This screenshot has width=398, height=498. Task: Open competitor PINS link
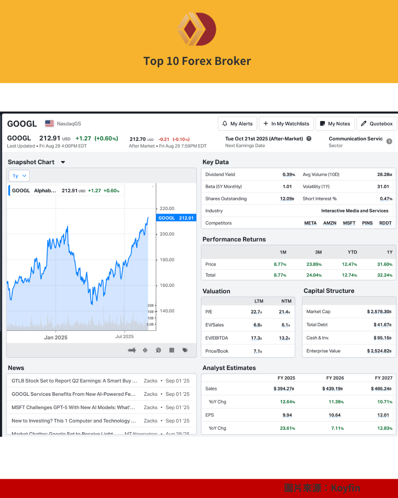tap(367, 223)
